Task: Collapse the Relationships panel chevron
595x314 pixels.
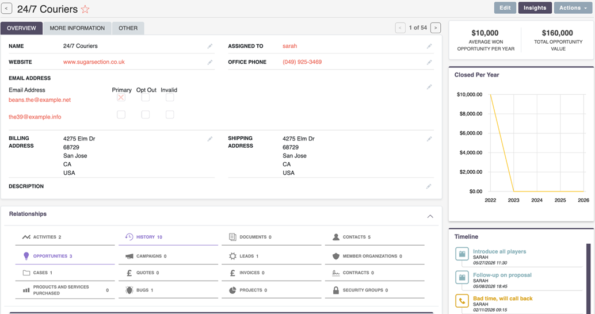Action: click(x=430, y=216)
